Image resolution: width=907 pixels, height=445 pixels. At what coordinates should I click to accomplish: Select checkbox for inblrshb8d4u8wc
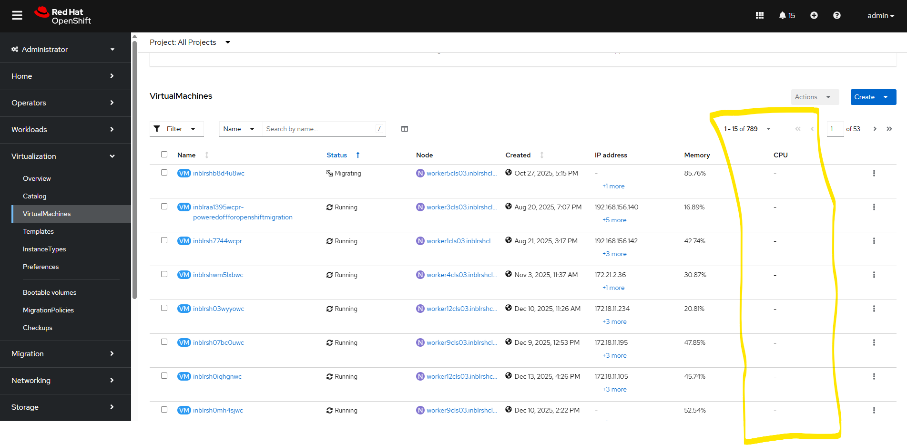(164, 173)
